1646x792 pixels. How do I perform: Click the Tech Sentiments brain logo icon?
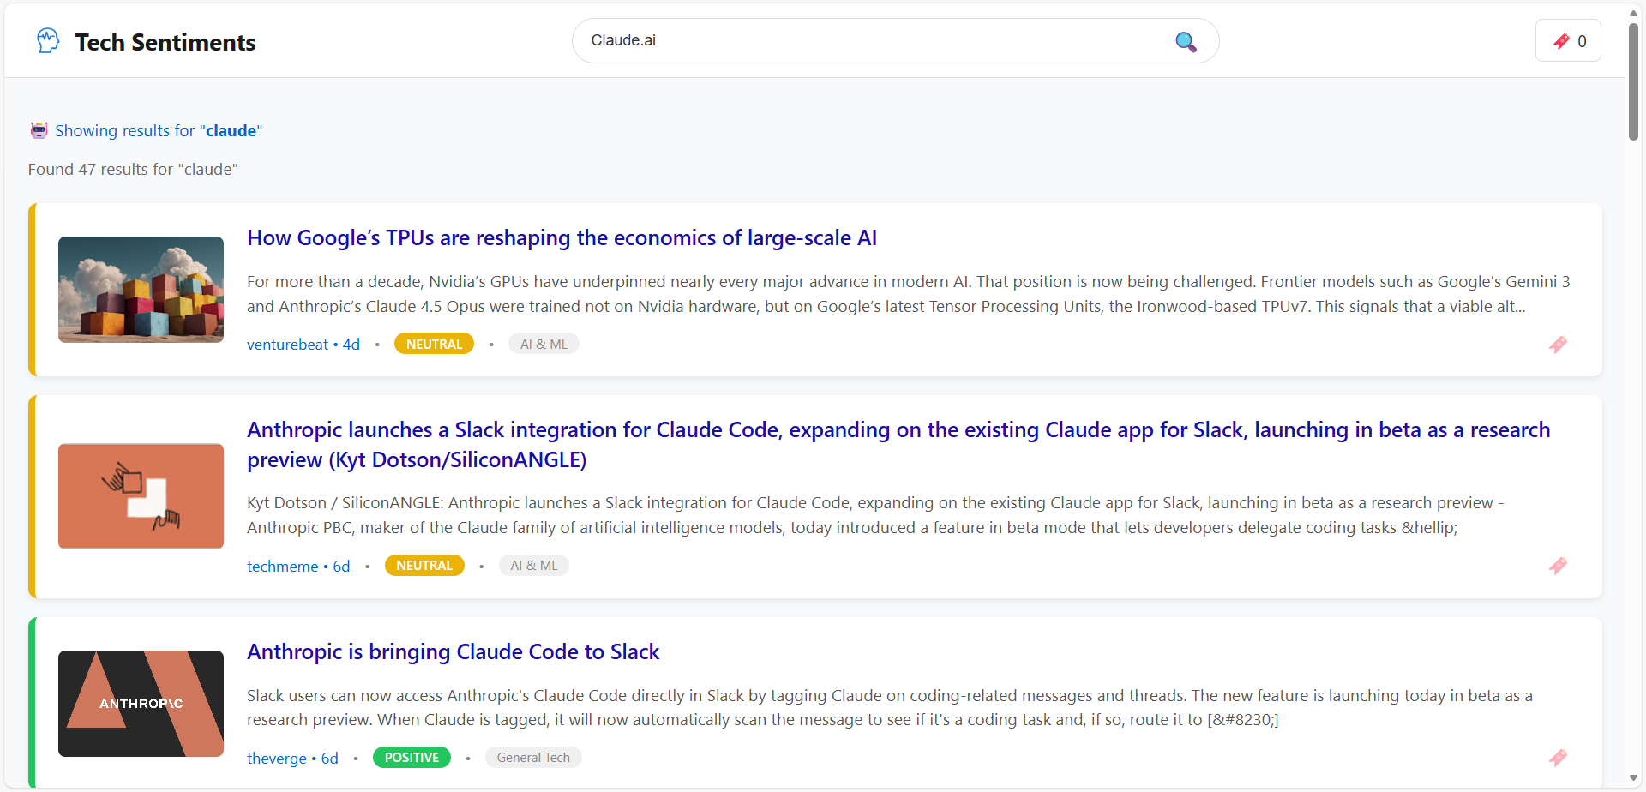(x=48, y=41)
